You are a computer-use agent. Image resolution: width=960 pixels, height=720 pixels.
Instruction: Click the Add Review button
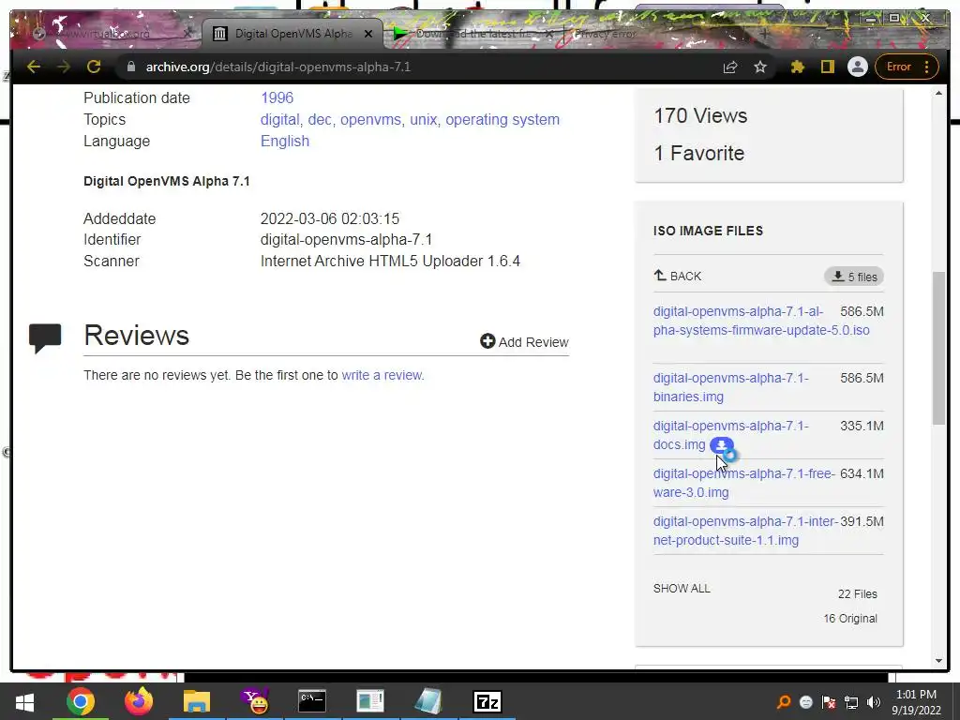point(525,341)
